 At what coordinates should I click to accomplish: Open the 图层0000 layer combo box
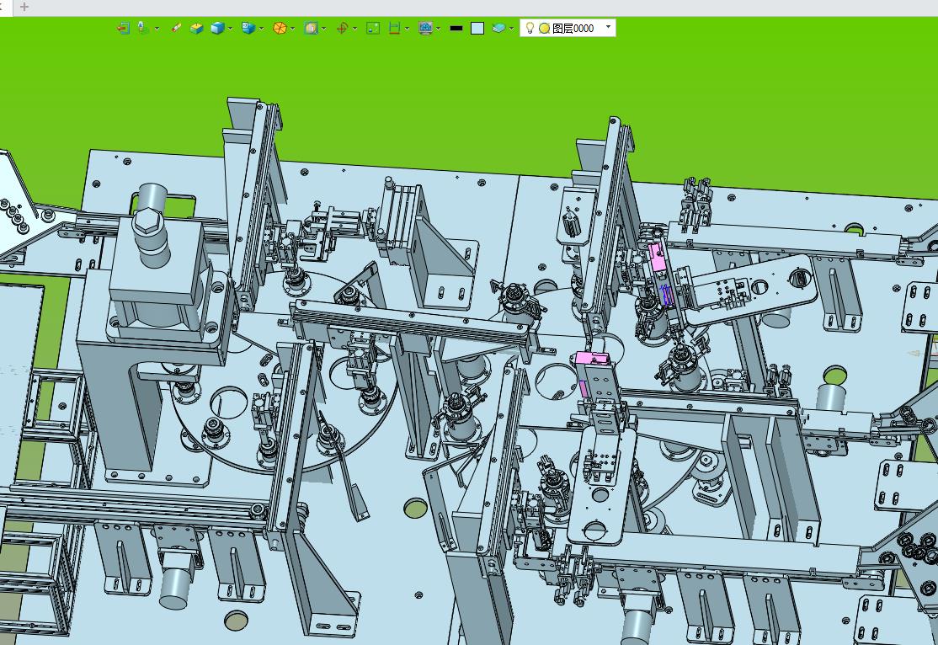pos(568,28)
